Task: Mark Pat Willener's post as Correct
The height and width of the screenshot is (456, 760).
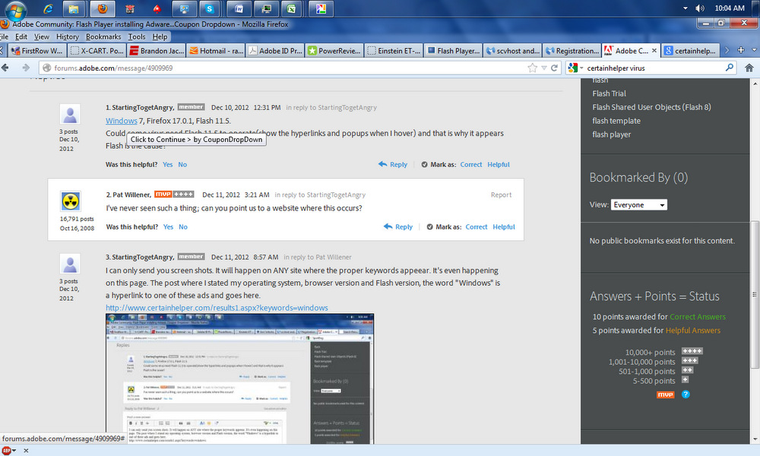Action: (476, 226)
